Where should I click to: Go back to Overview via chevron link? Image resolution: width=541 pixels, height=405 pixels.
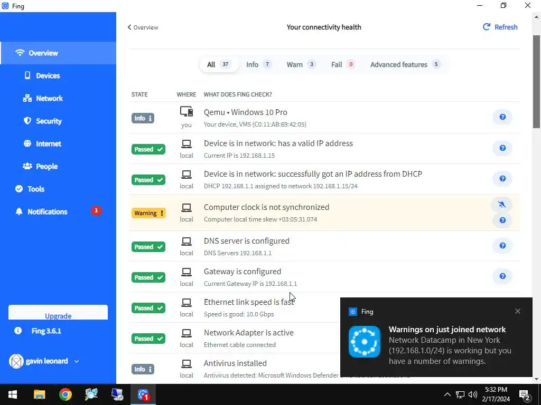point(143,27)
